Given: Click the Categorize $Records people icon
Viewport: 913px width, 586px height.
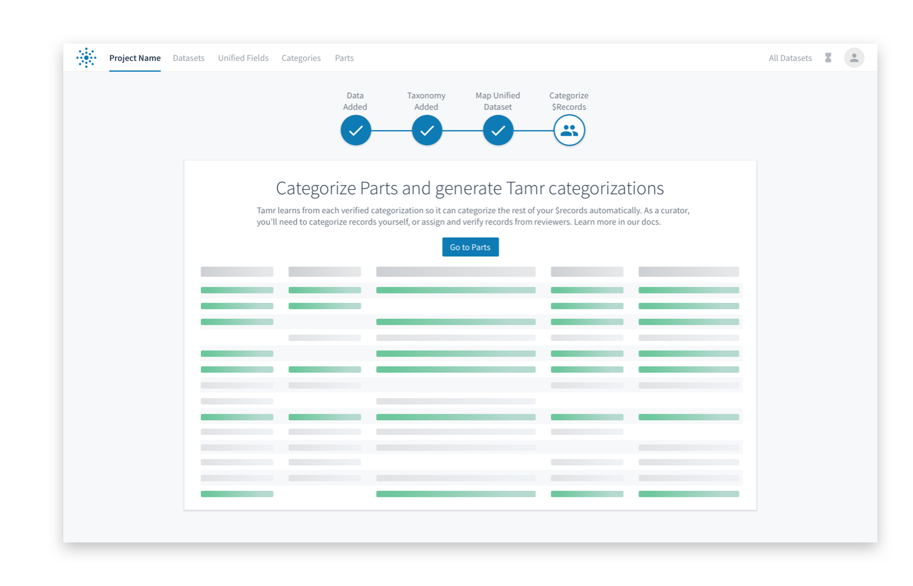Looking at the screenshot, I should point(569,130).
